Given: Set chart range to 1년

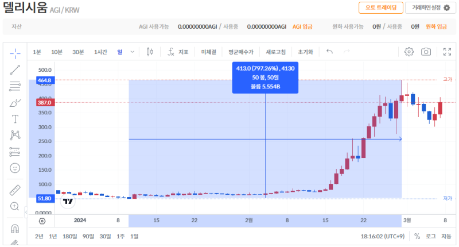Looking at the screenshot, I should [53, 236].
